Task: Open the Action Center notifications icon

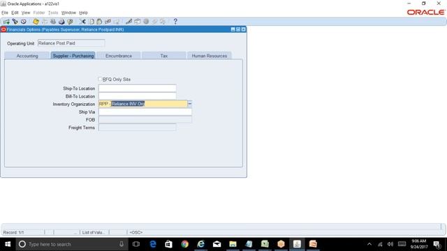Action: pos(437,244)
